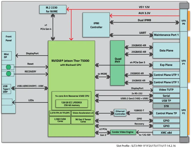Select the Control Plane UTP 1 box under Exp Plane

click(166, 75)
